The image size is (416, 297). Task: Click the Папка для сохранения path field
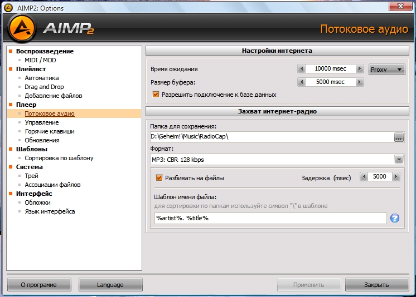(272, 137)
